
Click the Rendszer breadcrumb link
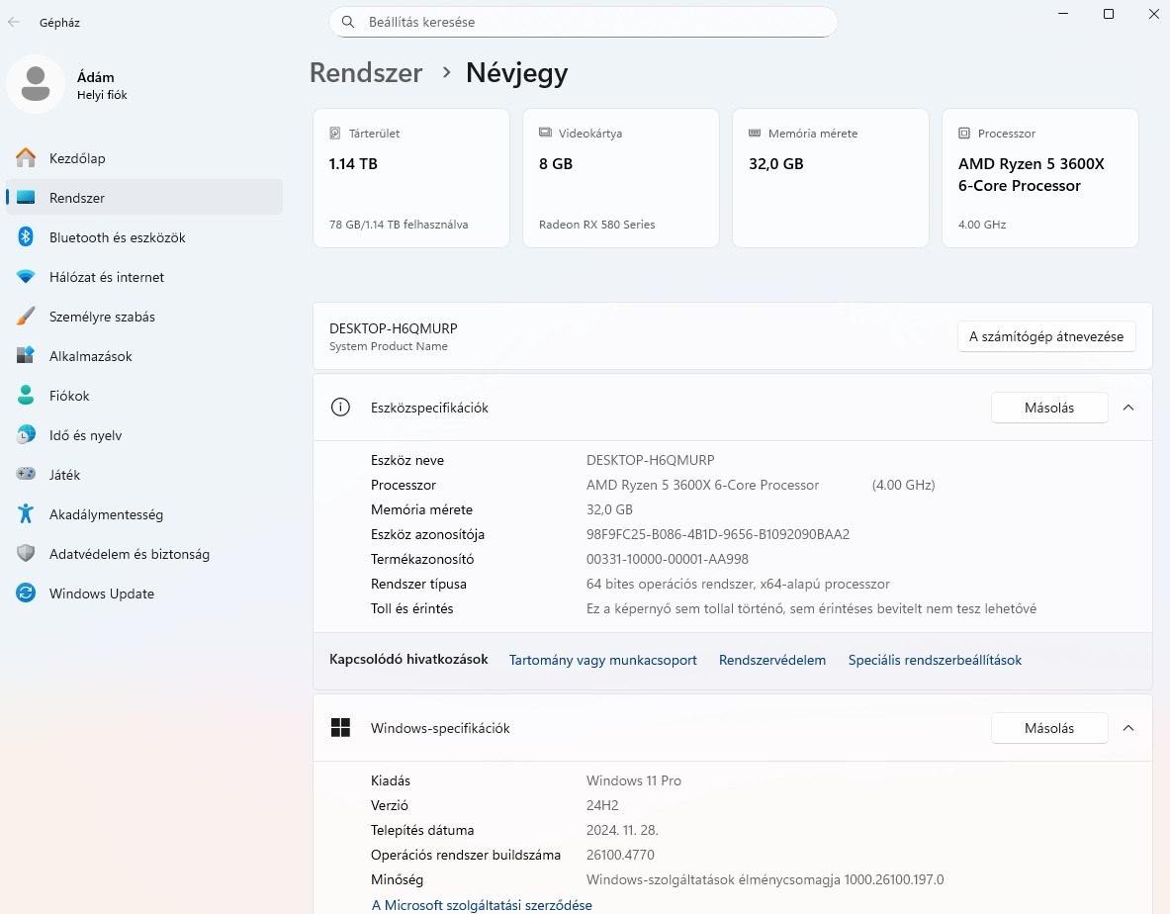pyautogui.click(x=366, y=73)
